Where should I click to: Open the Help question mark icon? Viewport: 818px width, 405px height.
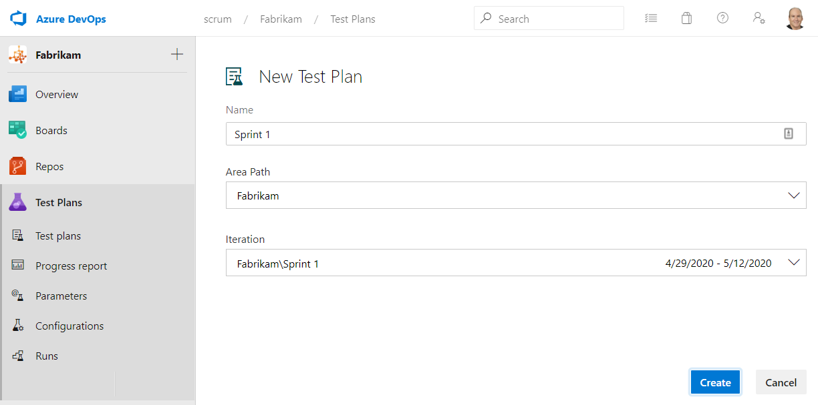[x=722, y=19]
